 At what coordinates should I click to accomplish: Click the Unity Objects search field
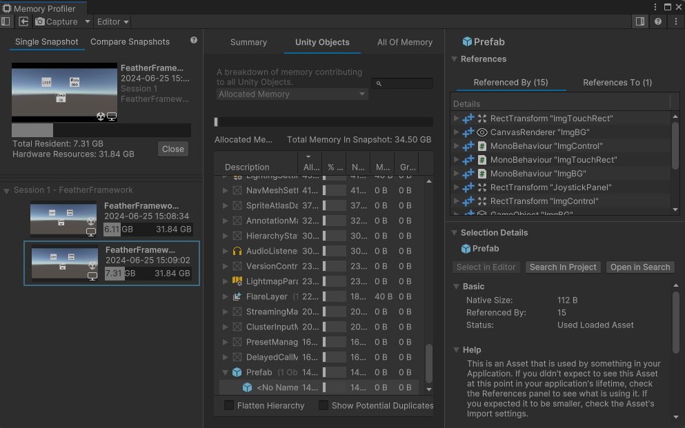(402, 83)
